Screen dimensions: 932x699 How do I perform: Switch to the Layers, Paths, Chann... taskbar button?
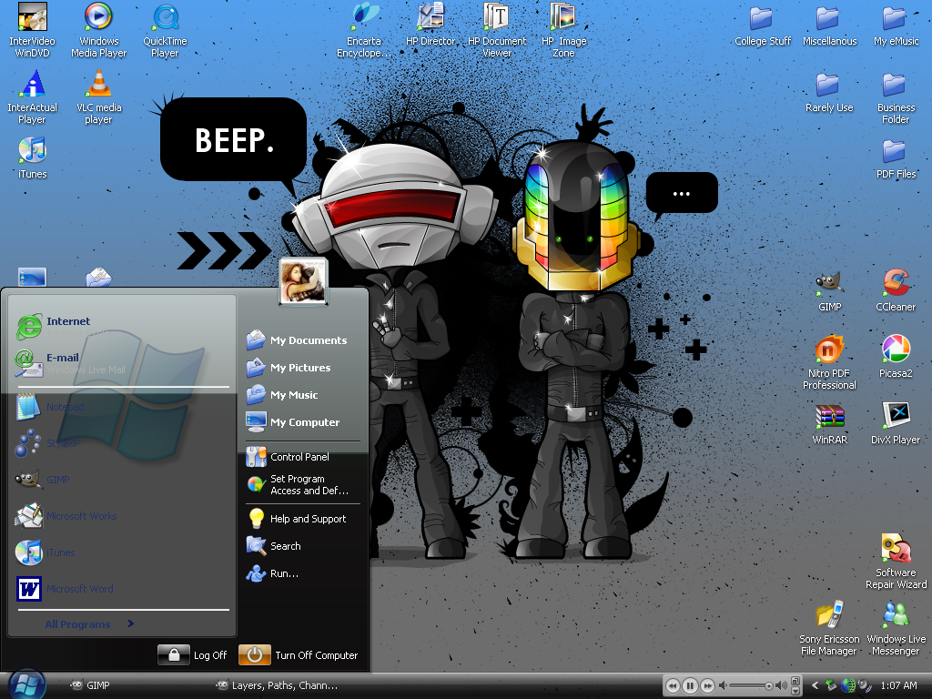pos(279,685)
